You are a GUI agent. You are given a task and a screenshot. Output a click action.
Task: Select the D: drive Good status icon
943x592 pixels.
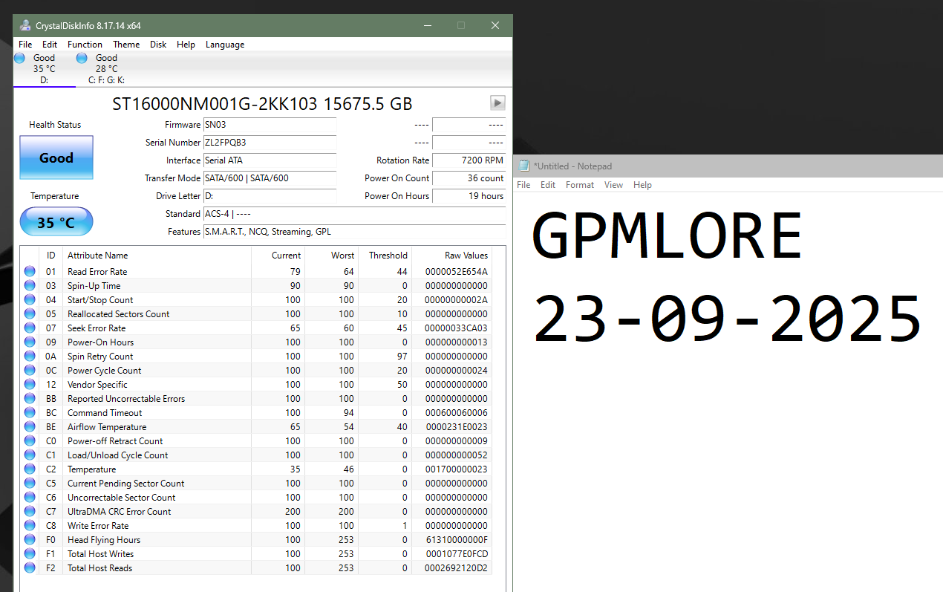(x=20, y=58)
